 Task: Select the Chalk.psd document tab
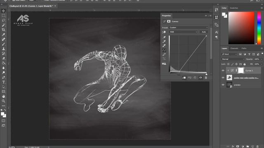31,6
